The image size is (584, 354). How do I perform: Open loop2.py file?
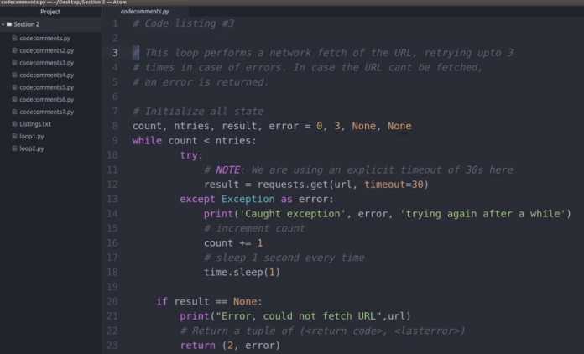32,148
